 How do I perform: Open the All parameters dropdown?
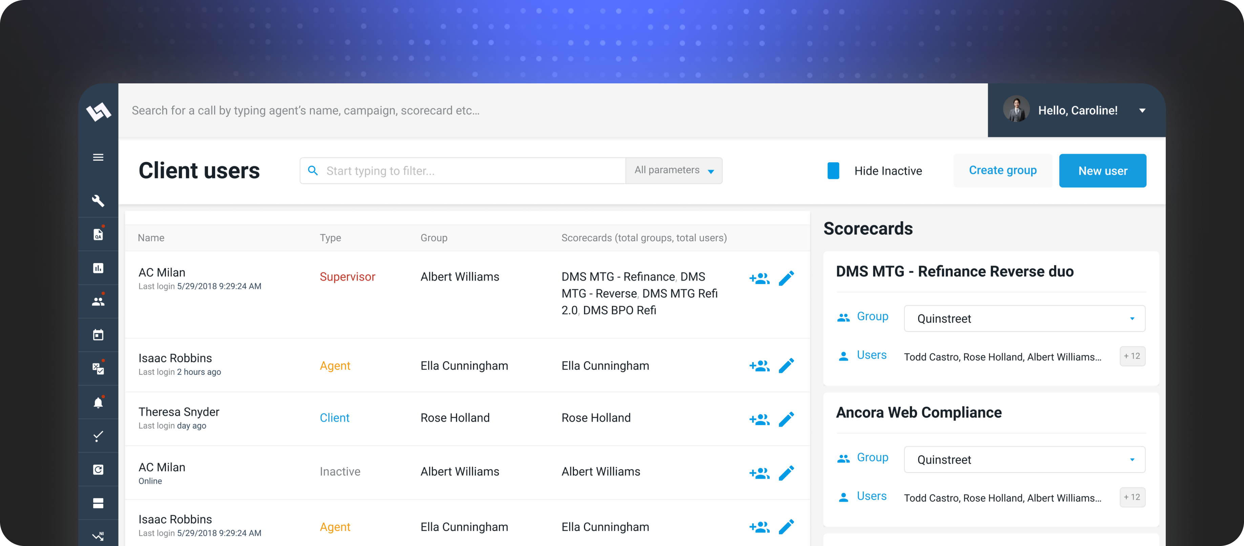pos(674,170)
